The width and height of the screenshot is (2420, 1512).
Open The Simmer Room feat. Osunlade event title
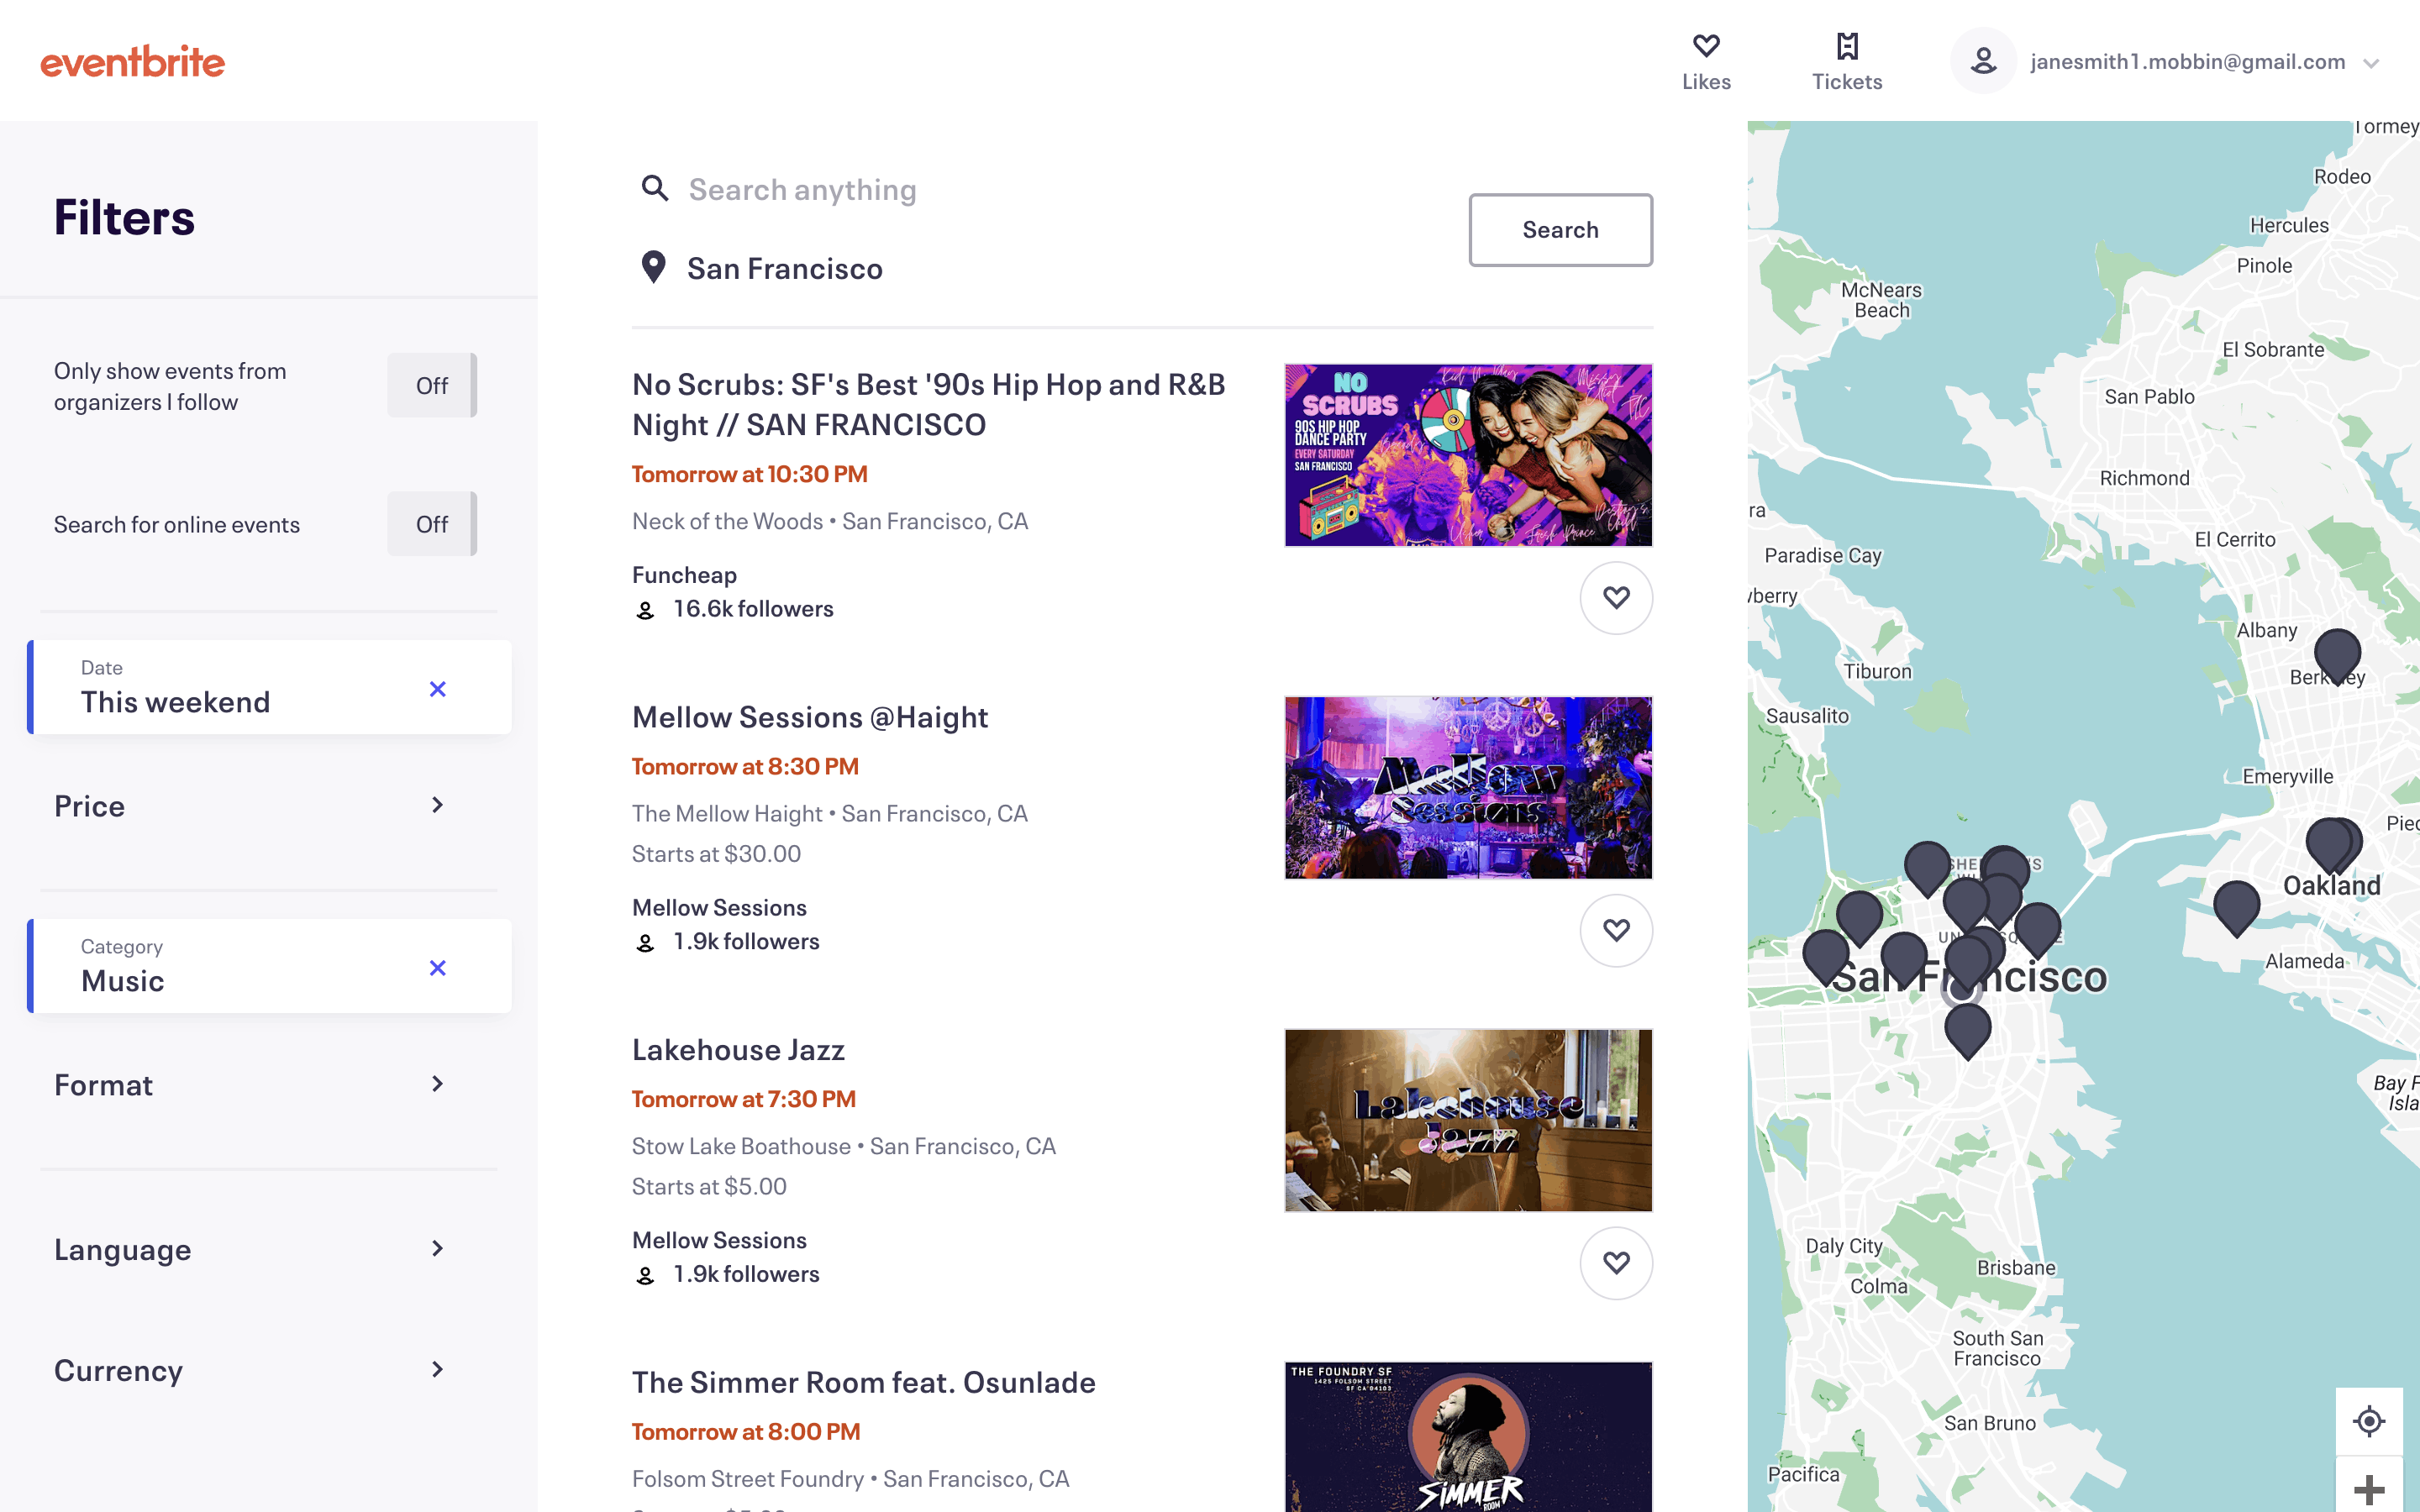pyautogui.click(x=864, y=1382)
